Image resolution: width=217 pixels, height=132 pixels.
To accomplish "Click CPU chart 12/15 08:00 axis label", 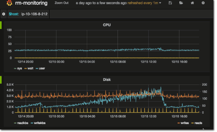I will (x=118, y=62).
